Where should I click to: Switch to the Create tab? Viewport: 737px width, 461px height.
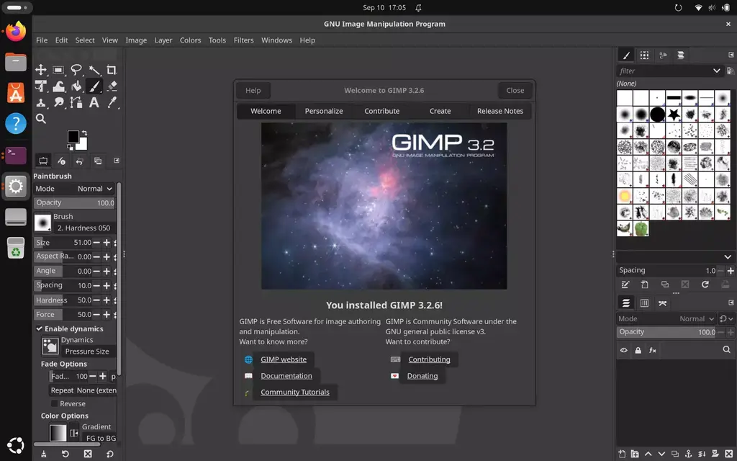(440, 111)
